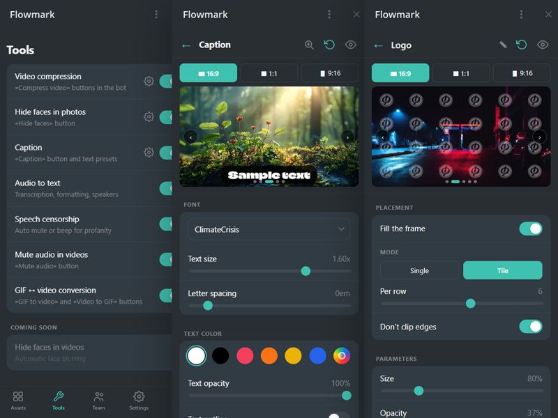Turn off Don't clip edges
This screenshot has width=558, height=418.
pos(531,326)
